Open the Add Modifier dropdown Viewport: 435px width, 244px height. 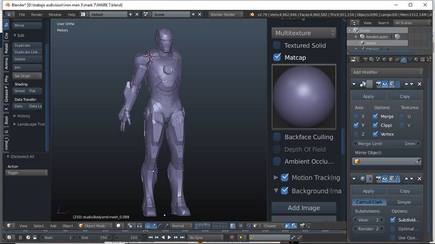coord(387,72)
